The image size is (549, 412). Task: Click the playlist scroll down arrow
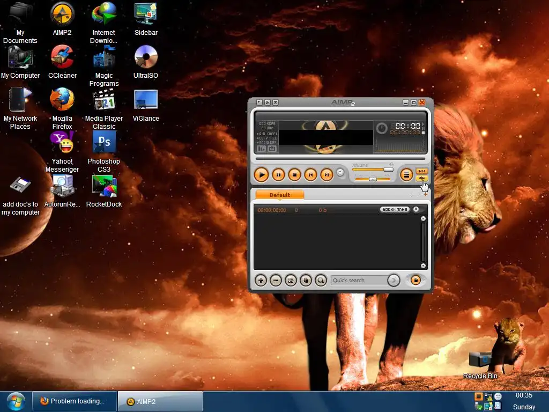point(423,266)
